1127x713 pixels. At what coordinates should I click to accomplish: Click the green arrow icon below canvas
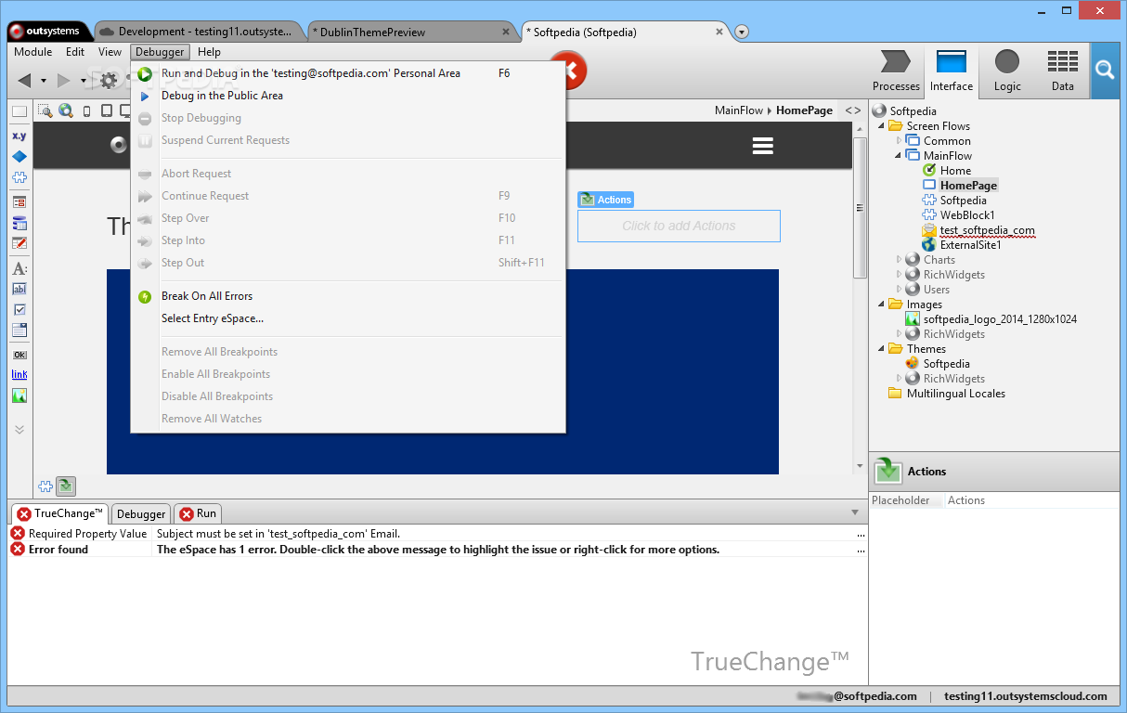66,486
